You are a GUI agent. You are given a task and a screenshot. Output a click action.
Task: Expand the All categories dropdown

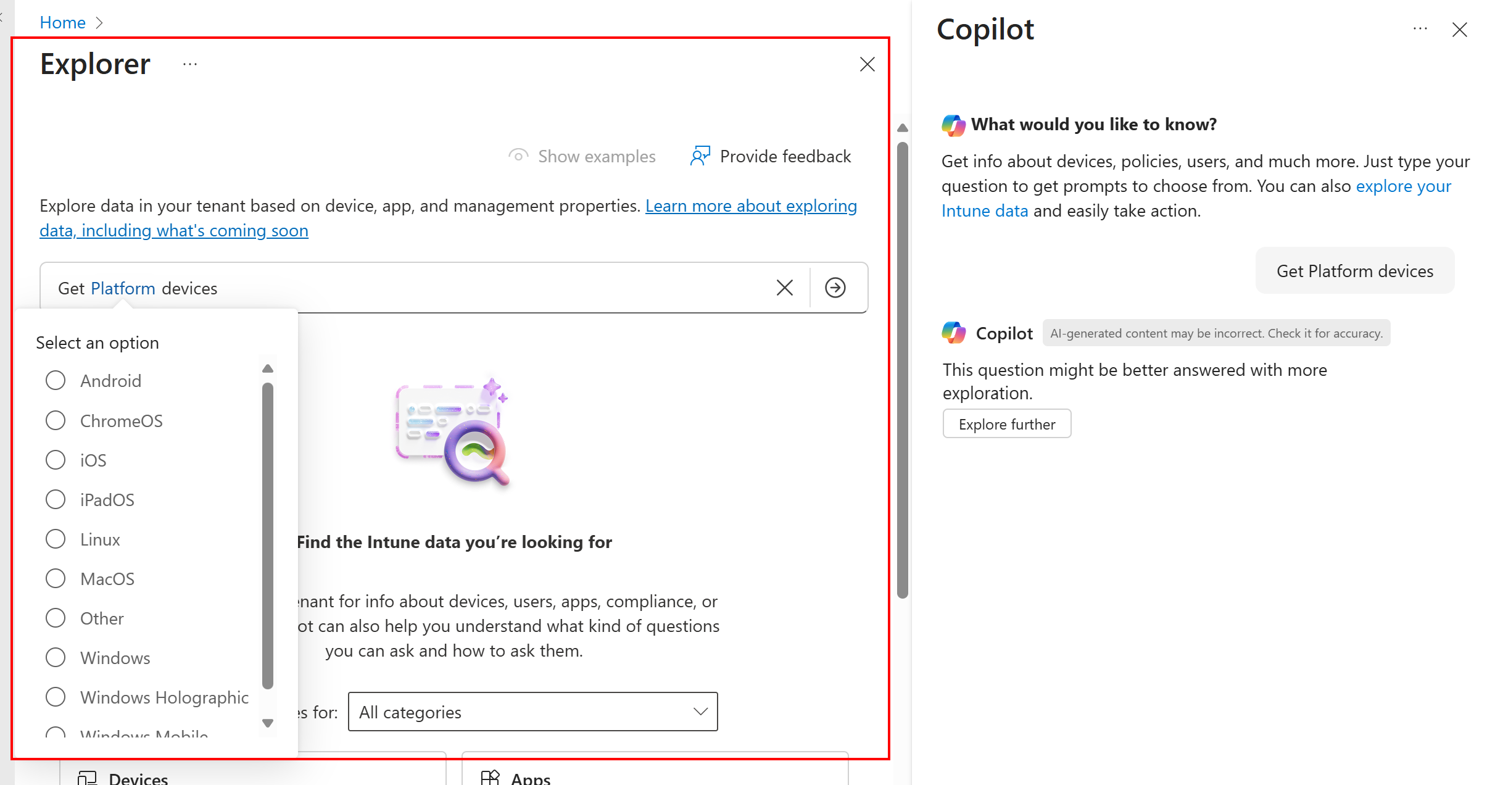532,712
